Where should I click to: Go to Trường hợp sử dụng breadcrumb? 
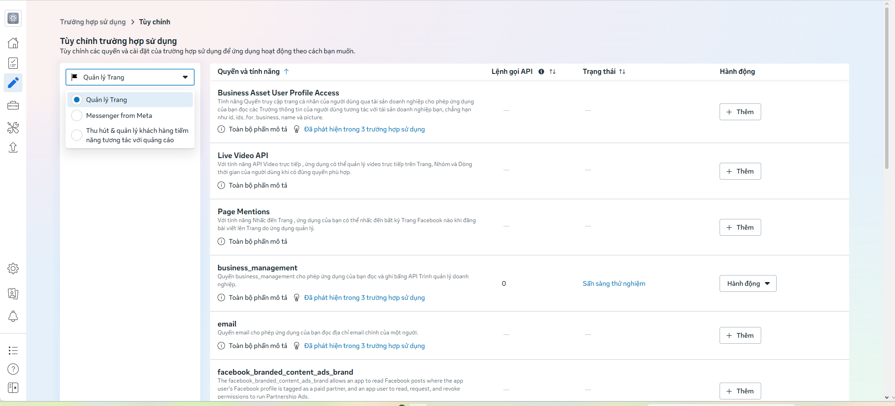coord(93,22)
